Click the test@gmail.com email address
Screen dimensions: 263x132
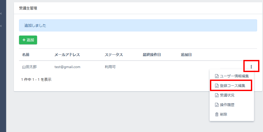click(67, 67)
